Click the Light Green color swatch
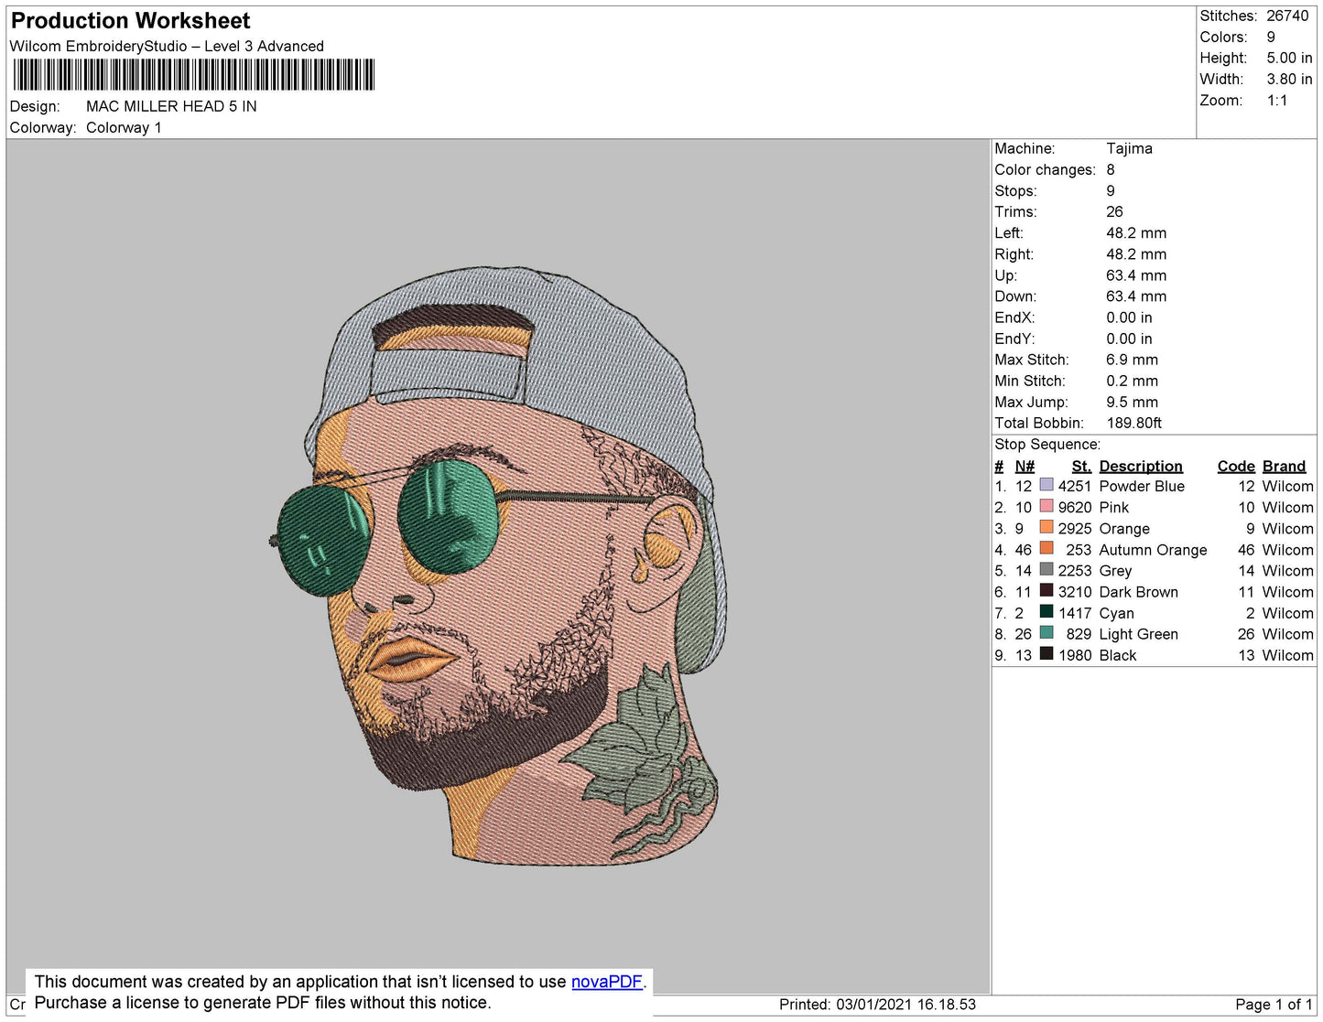1323x1022 pixels. [1046, 632]
